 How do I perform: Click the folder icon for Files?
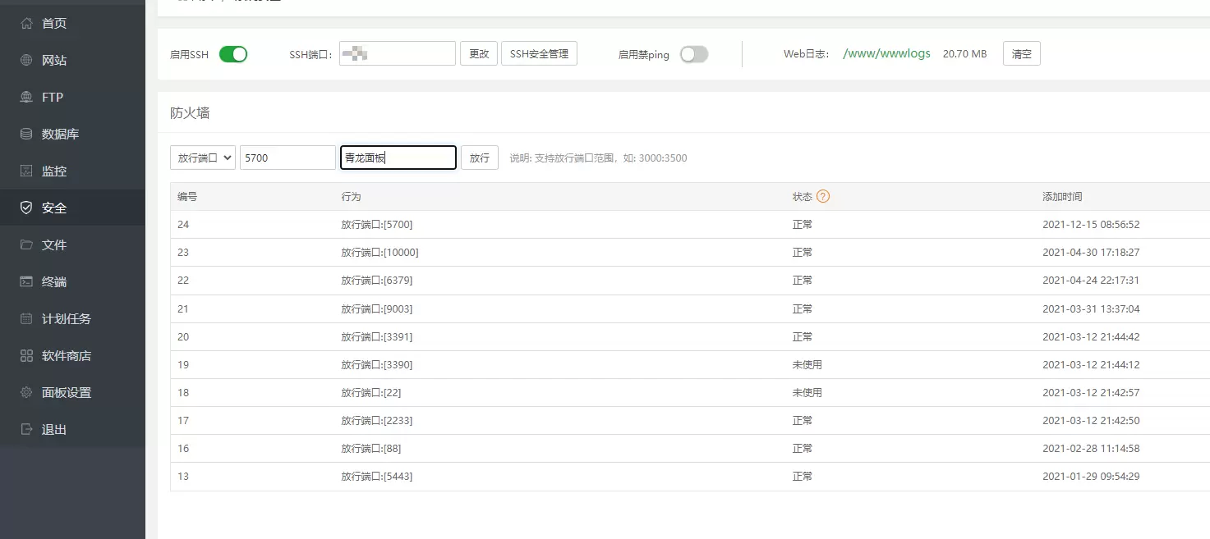(26, 244)
